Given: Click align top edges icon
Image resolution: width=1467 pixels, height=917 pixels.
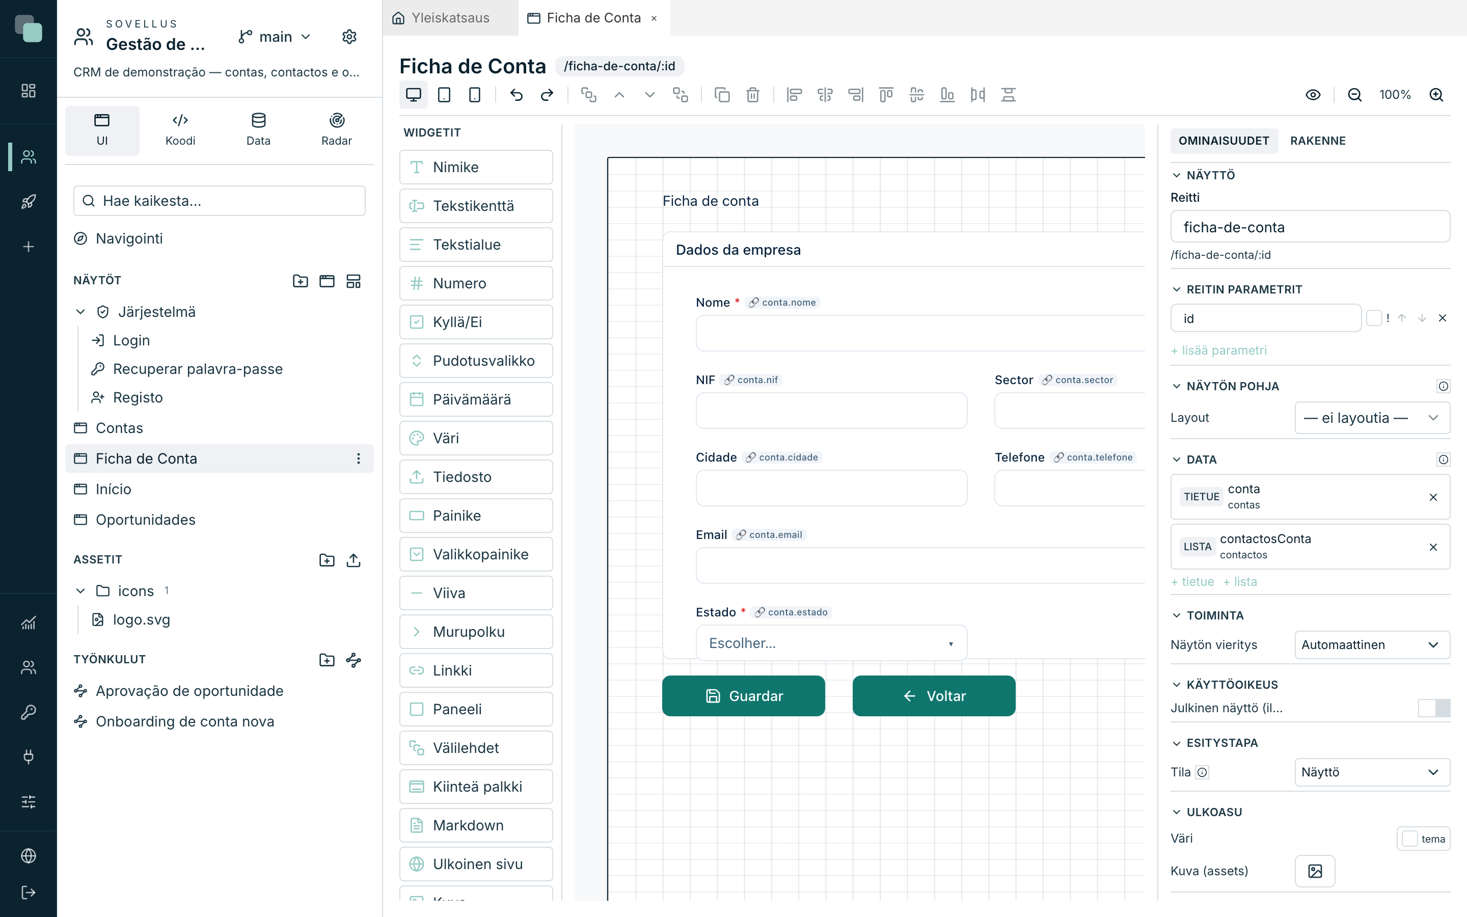Looking at the screenshot, I should (886, 95).
